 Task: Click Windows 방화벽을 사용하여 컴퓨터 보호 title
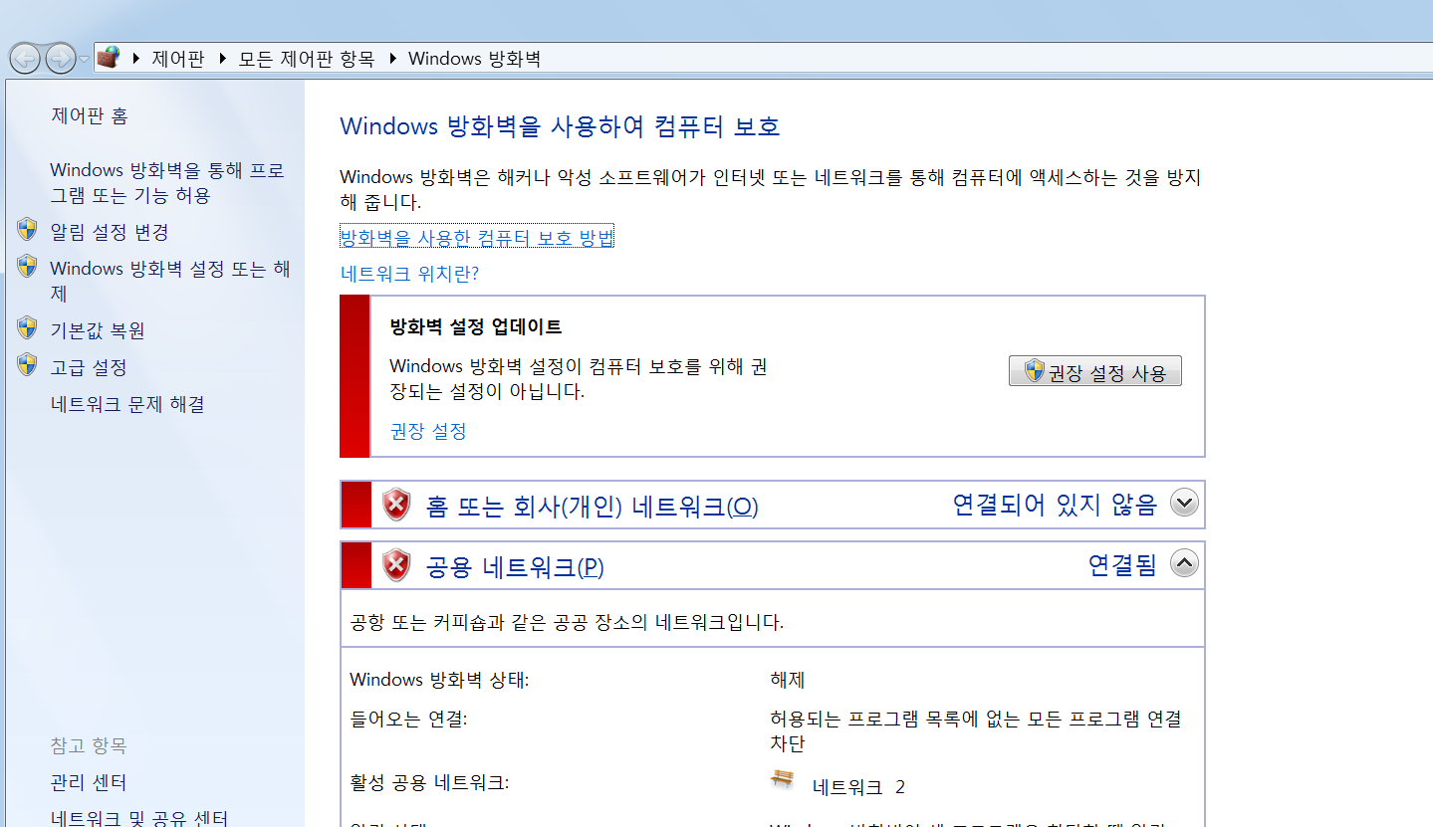tap(560, 126)
